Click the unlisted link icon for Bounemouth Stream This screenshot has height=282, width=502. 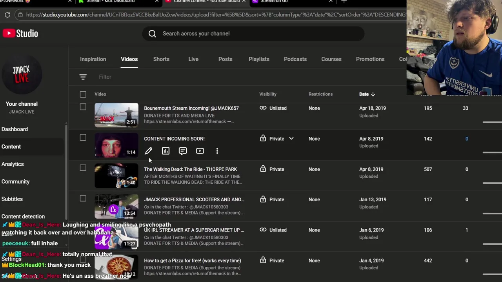pyautogui.click(x=263, y=108)
